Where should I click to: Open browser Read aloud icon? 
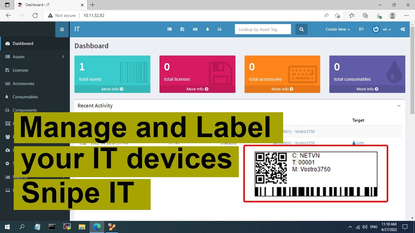(326, 15)
